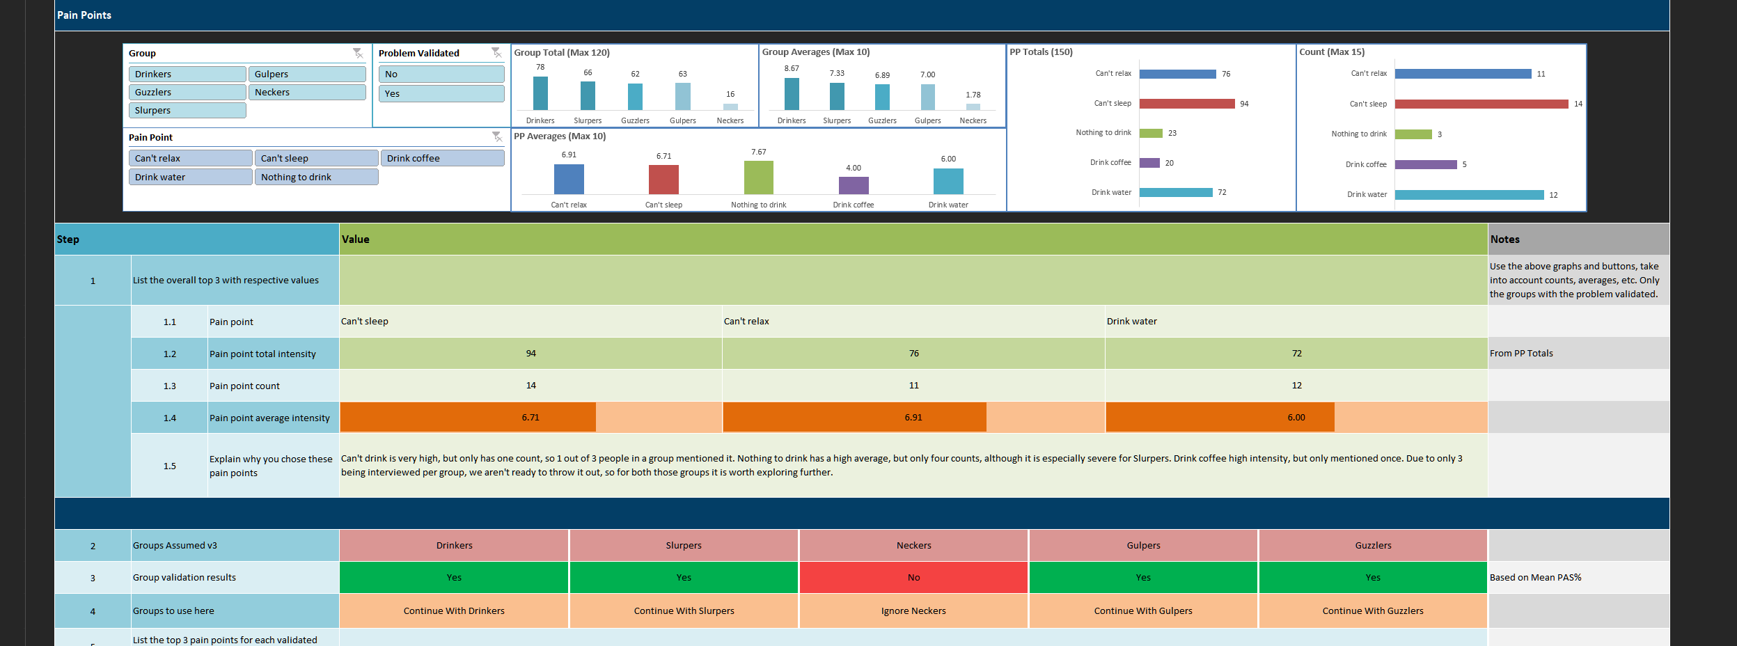The image size is (1737, 646).
Task: Select Slurpers in Group slicer
Action: coord(187,110)
